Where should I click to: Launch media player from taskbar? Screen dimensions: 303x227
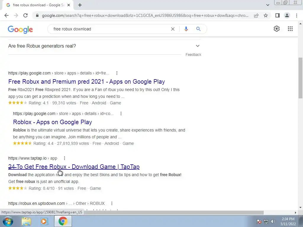(x=44, y=221)
